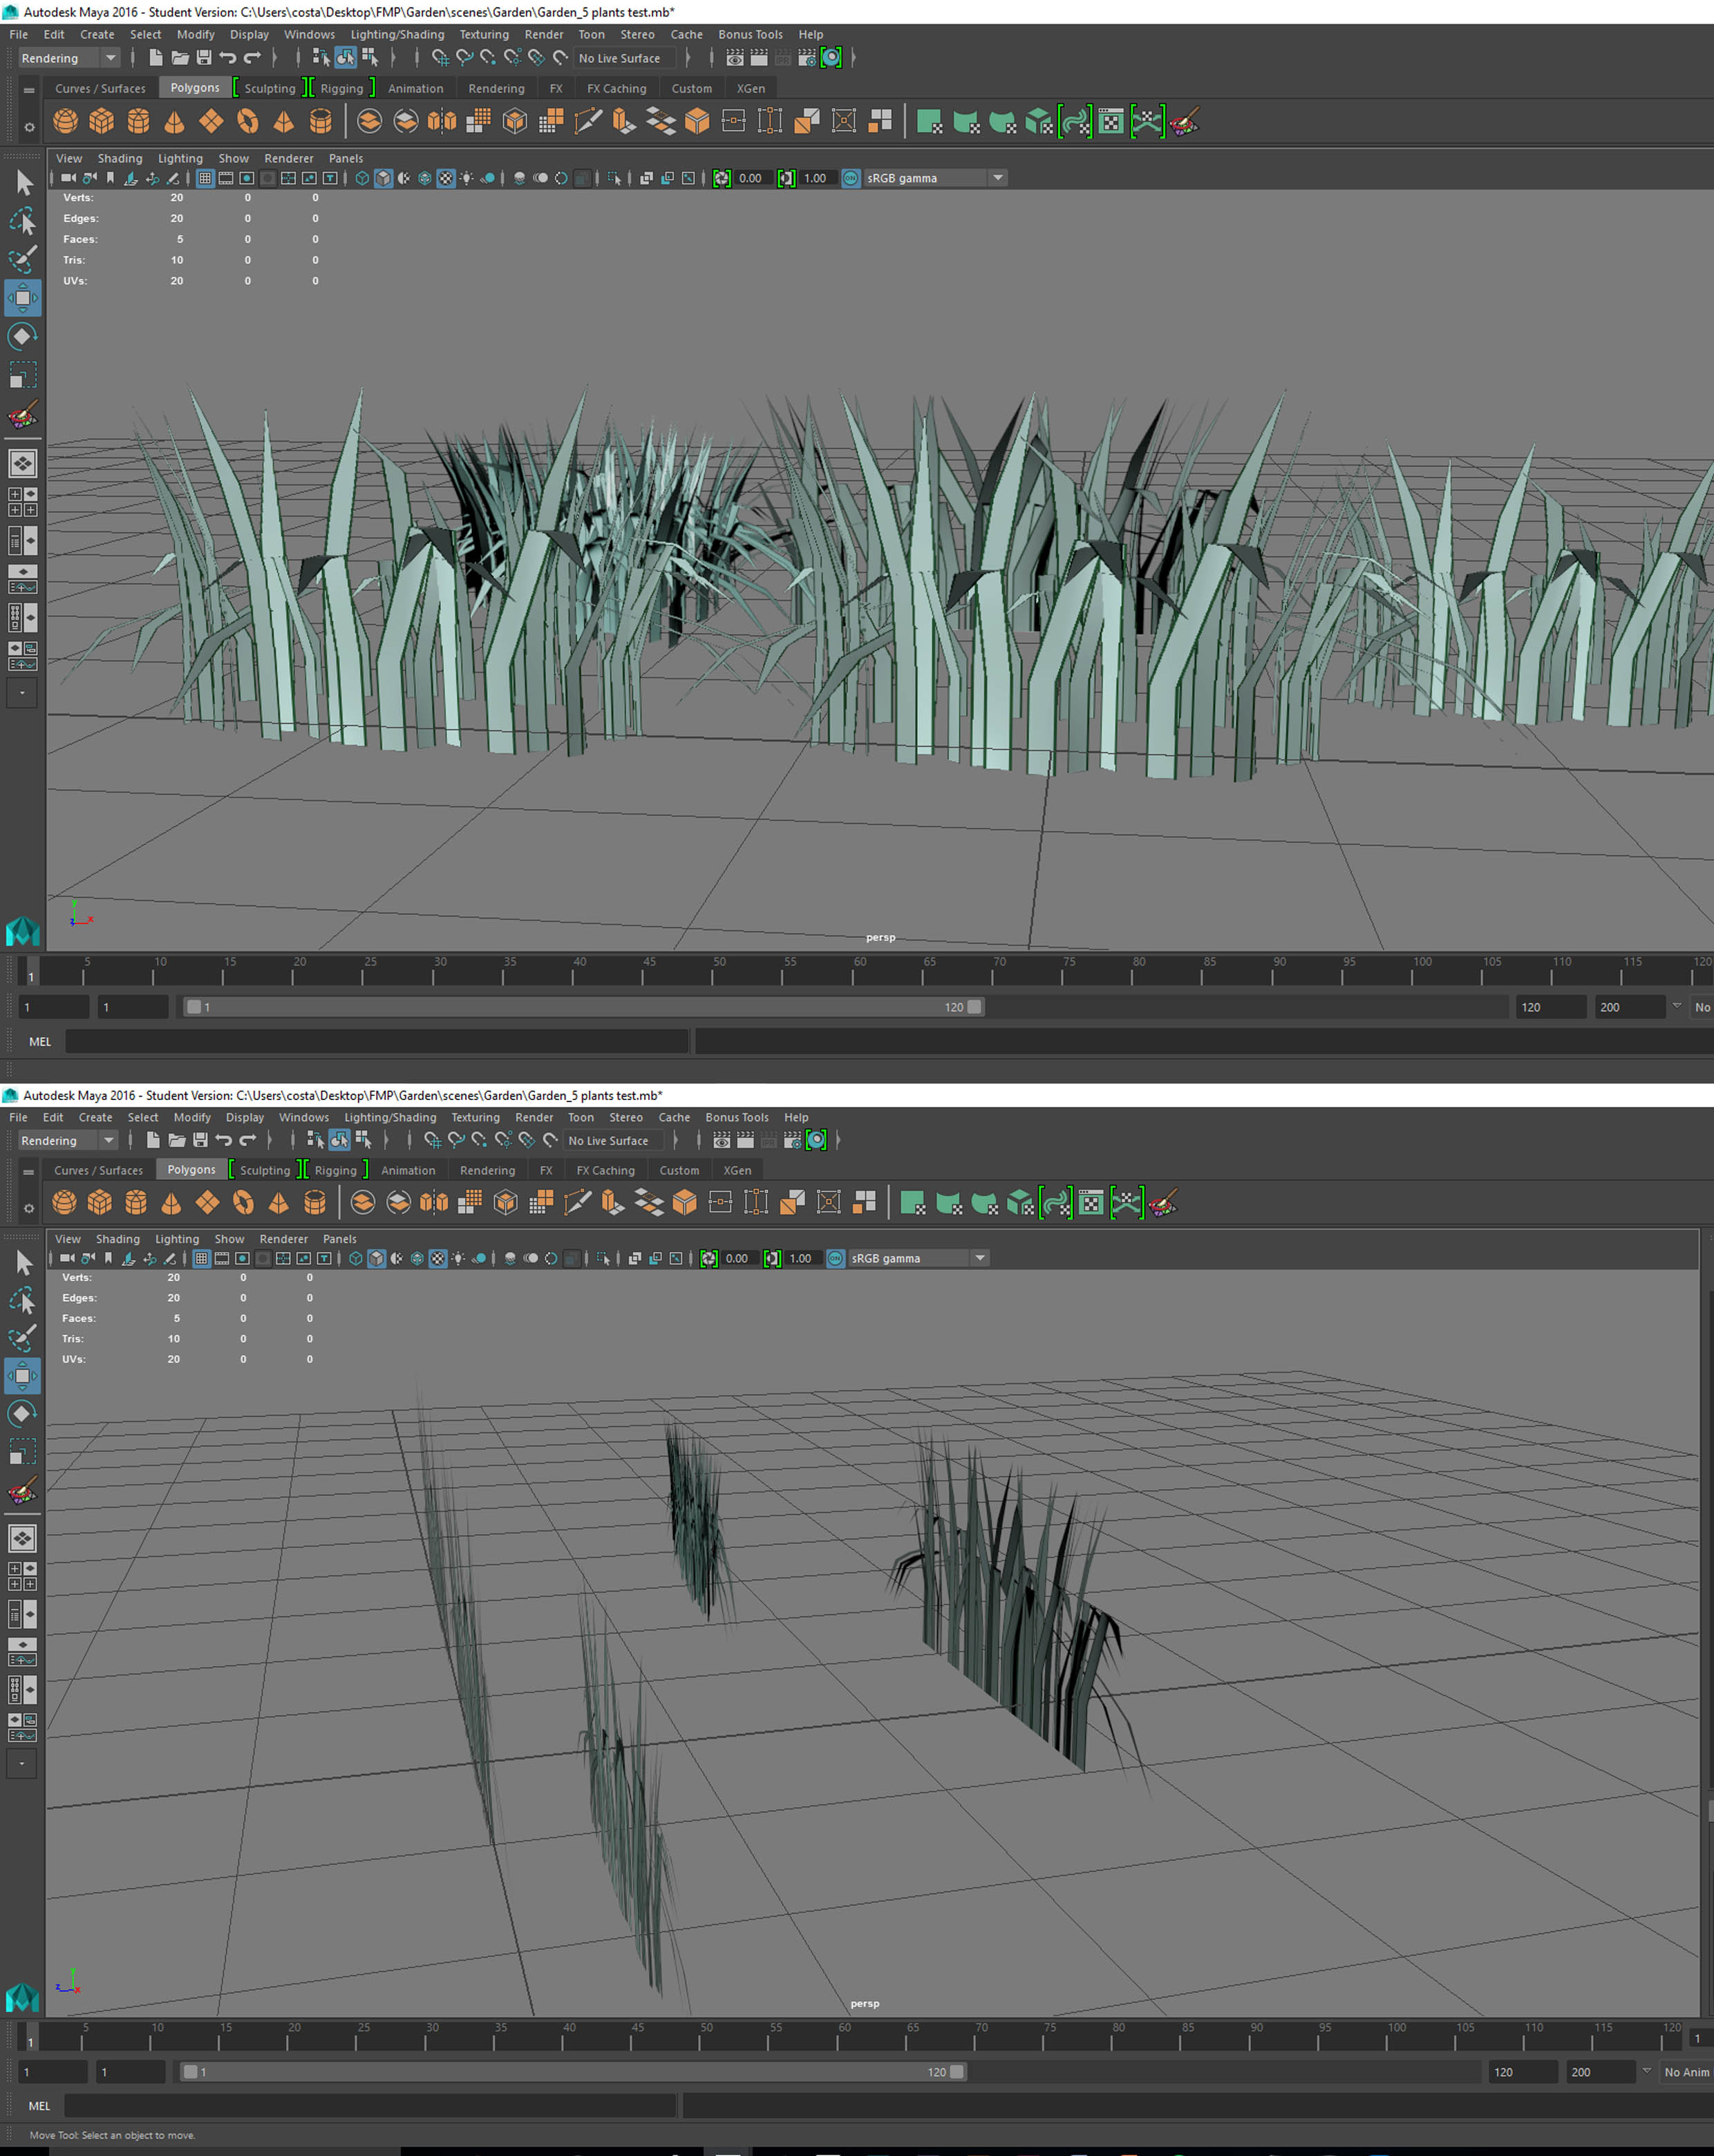The image size is (1714, 2156).
Task: Click MEL label button in lower window
Action: (39, 2105)
